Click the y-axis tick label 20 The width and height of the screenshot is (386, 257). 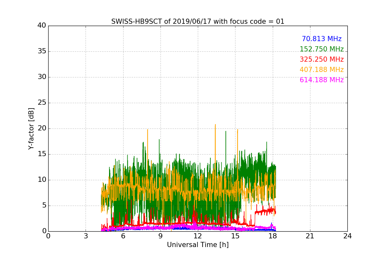[x=42, y=128]
